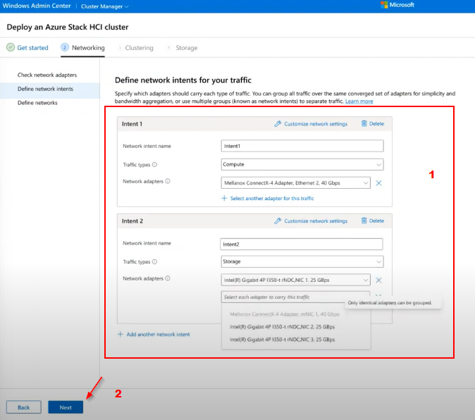
Task: Open the Mellanox ConnectX-4 Ethernet 2 adapter dropdown
Action: [x=296, y=183]
